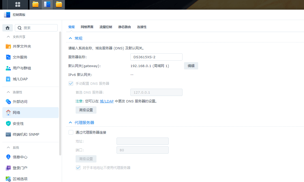304x182 pixels.
Task: Enable connect via proxy server checkbox
Action: pyautogui.click(x=71, y=132)
